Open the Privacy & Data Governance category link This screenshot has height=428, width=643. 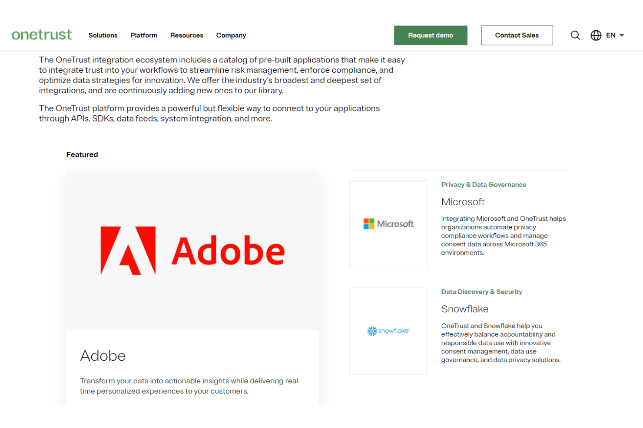pos(484,185)
